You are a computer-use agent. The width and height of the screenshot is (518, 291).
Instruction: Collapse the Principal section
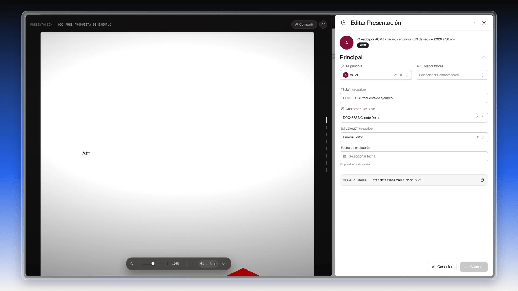(484, 57)
